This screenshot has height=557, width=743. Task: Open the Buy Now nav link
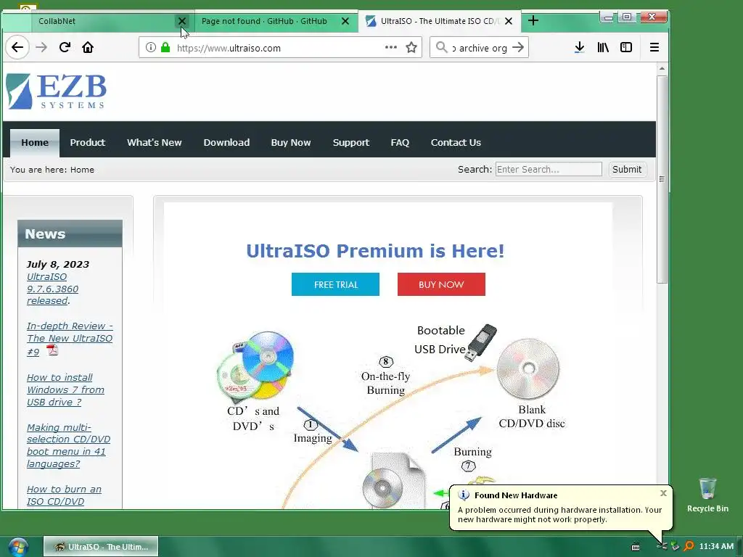[x=291, y=143]
